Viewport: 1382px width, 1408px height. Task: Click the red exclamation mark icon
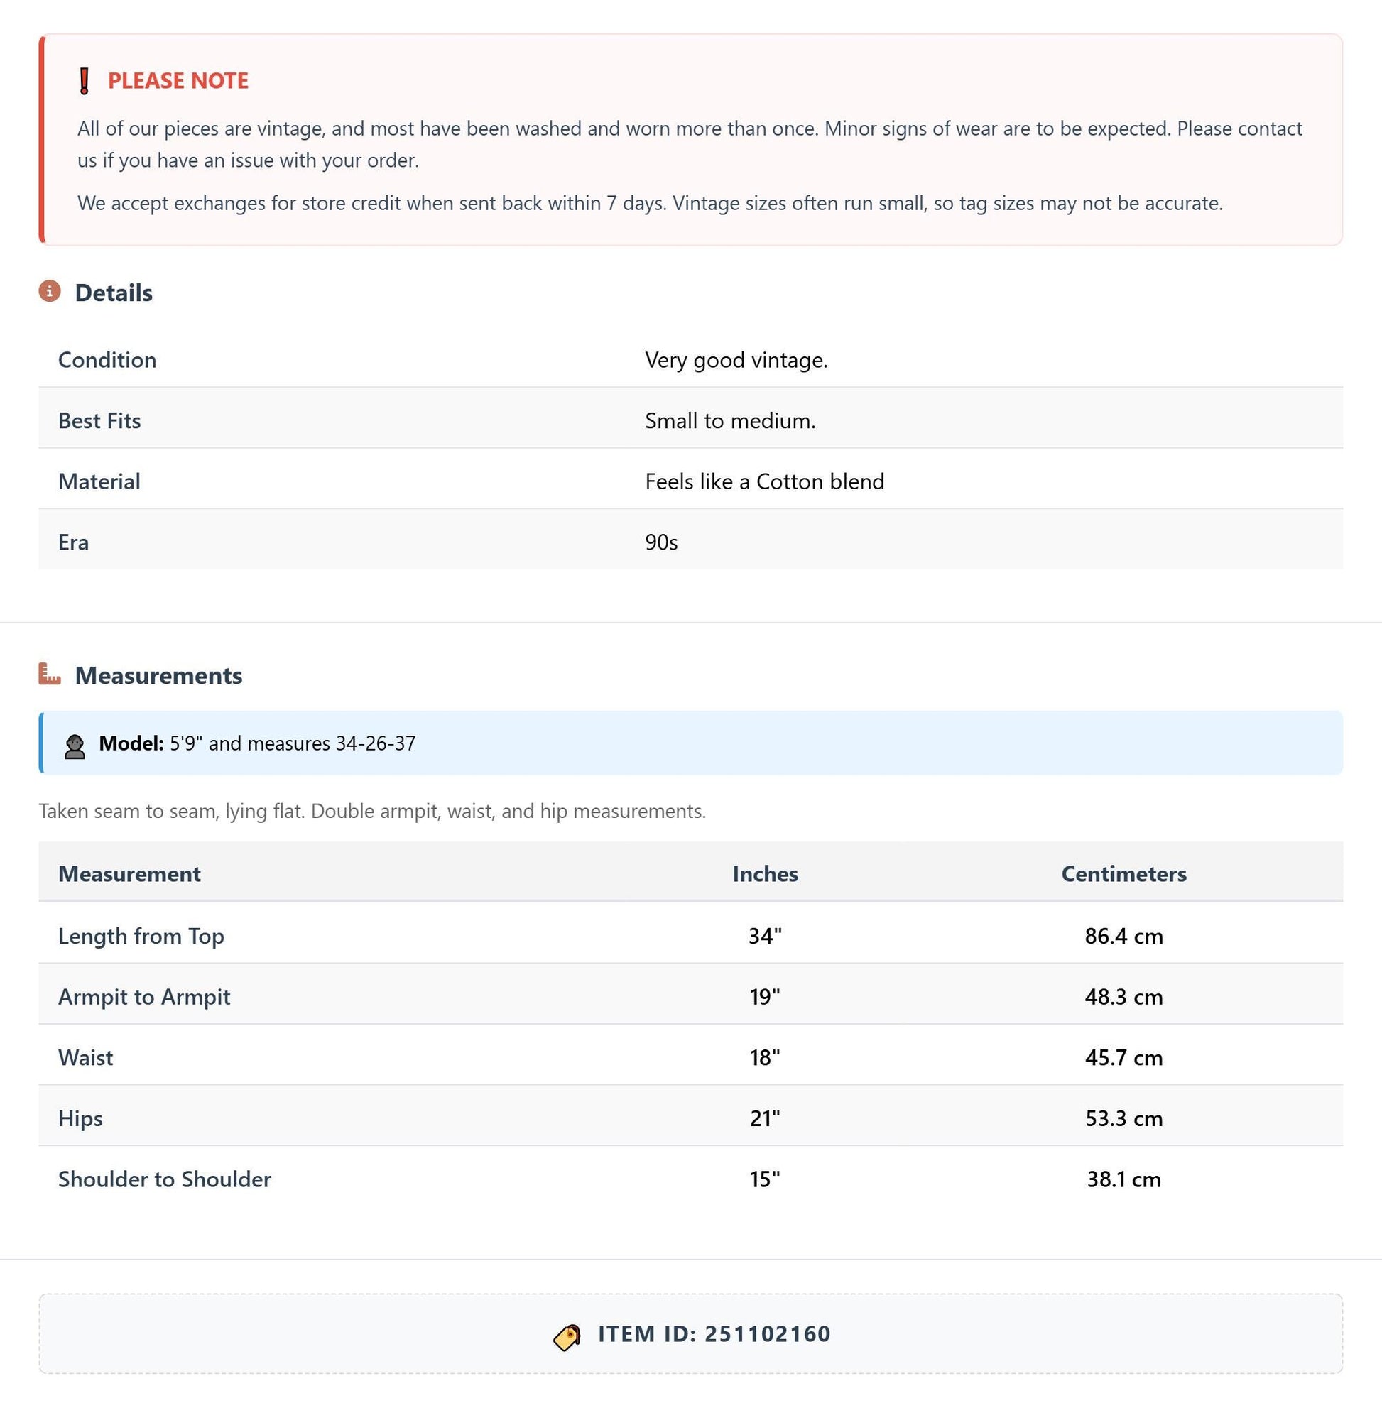85,80
